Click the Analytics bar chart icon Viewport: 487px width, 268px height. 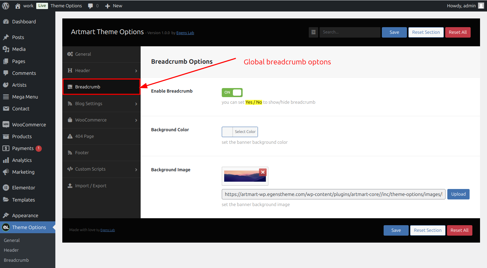click(x=6, y=160)
